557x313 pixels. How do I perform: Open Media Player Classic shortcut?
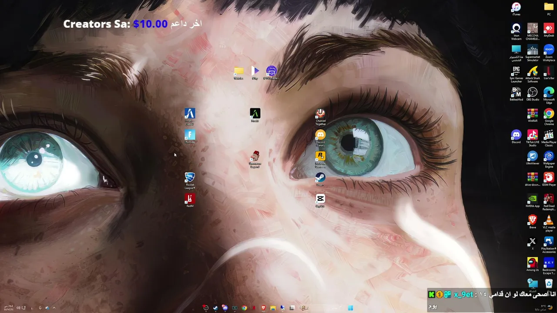coord(549,139)
